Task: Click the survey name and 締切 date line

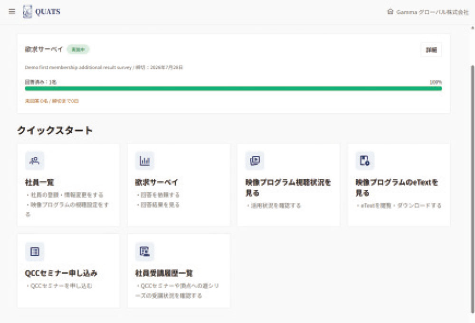Action: pos(104,67)
